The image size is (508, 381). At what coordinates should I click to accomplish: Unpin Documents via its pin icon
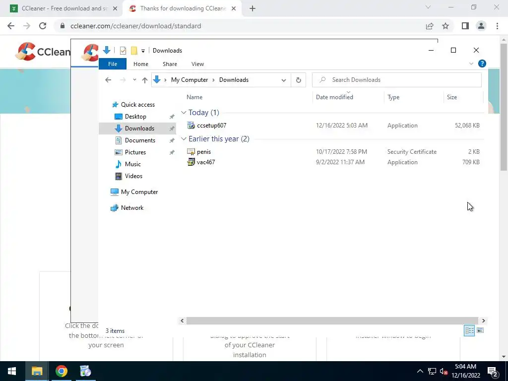[x=172, y=140]
